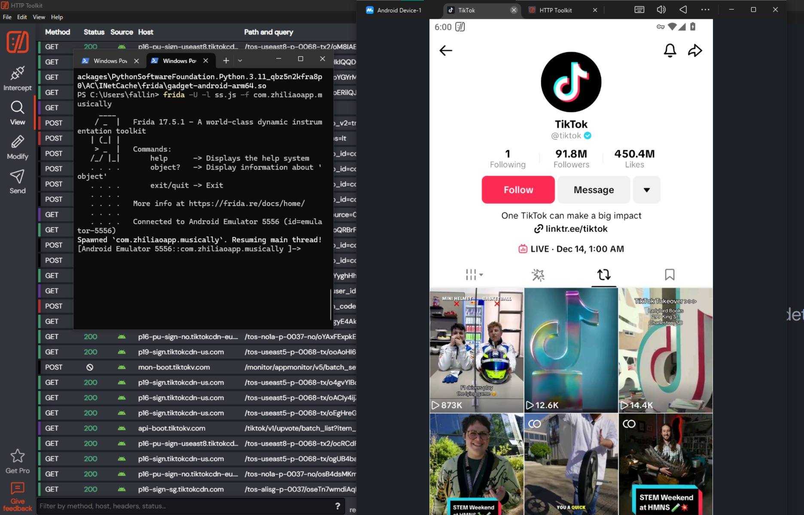Click the Follow button on TikTok's profile
This screenshot has width=804, height=515.
[518, 190]
